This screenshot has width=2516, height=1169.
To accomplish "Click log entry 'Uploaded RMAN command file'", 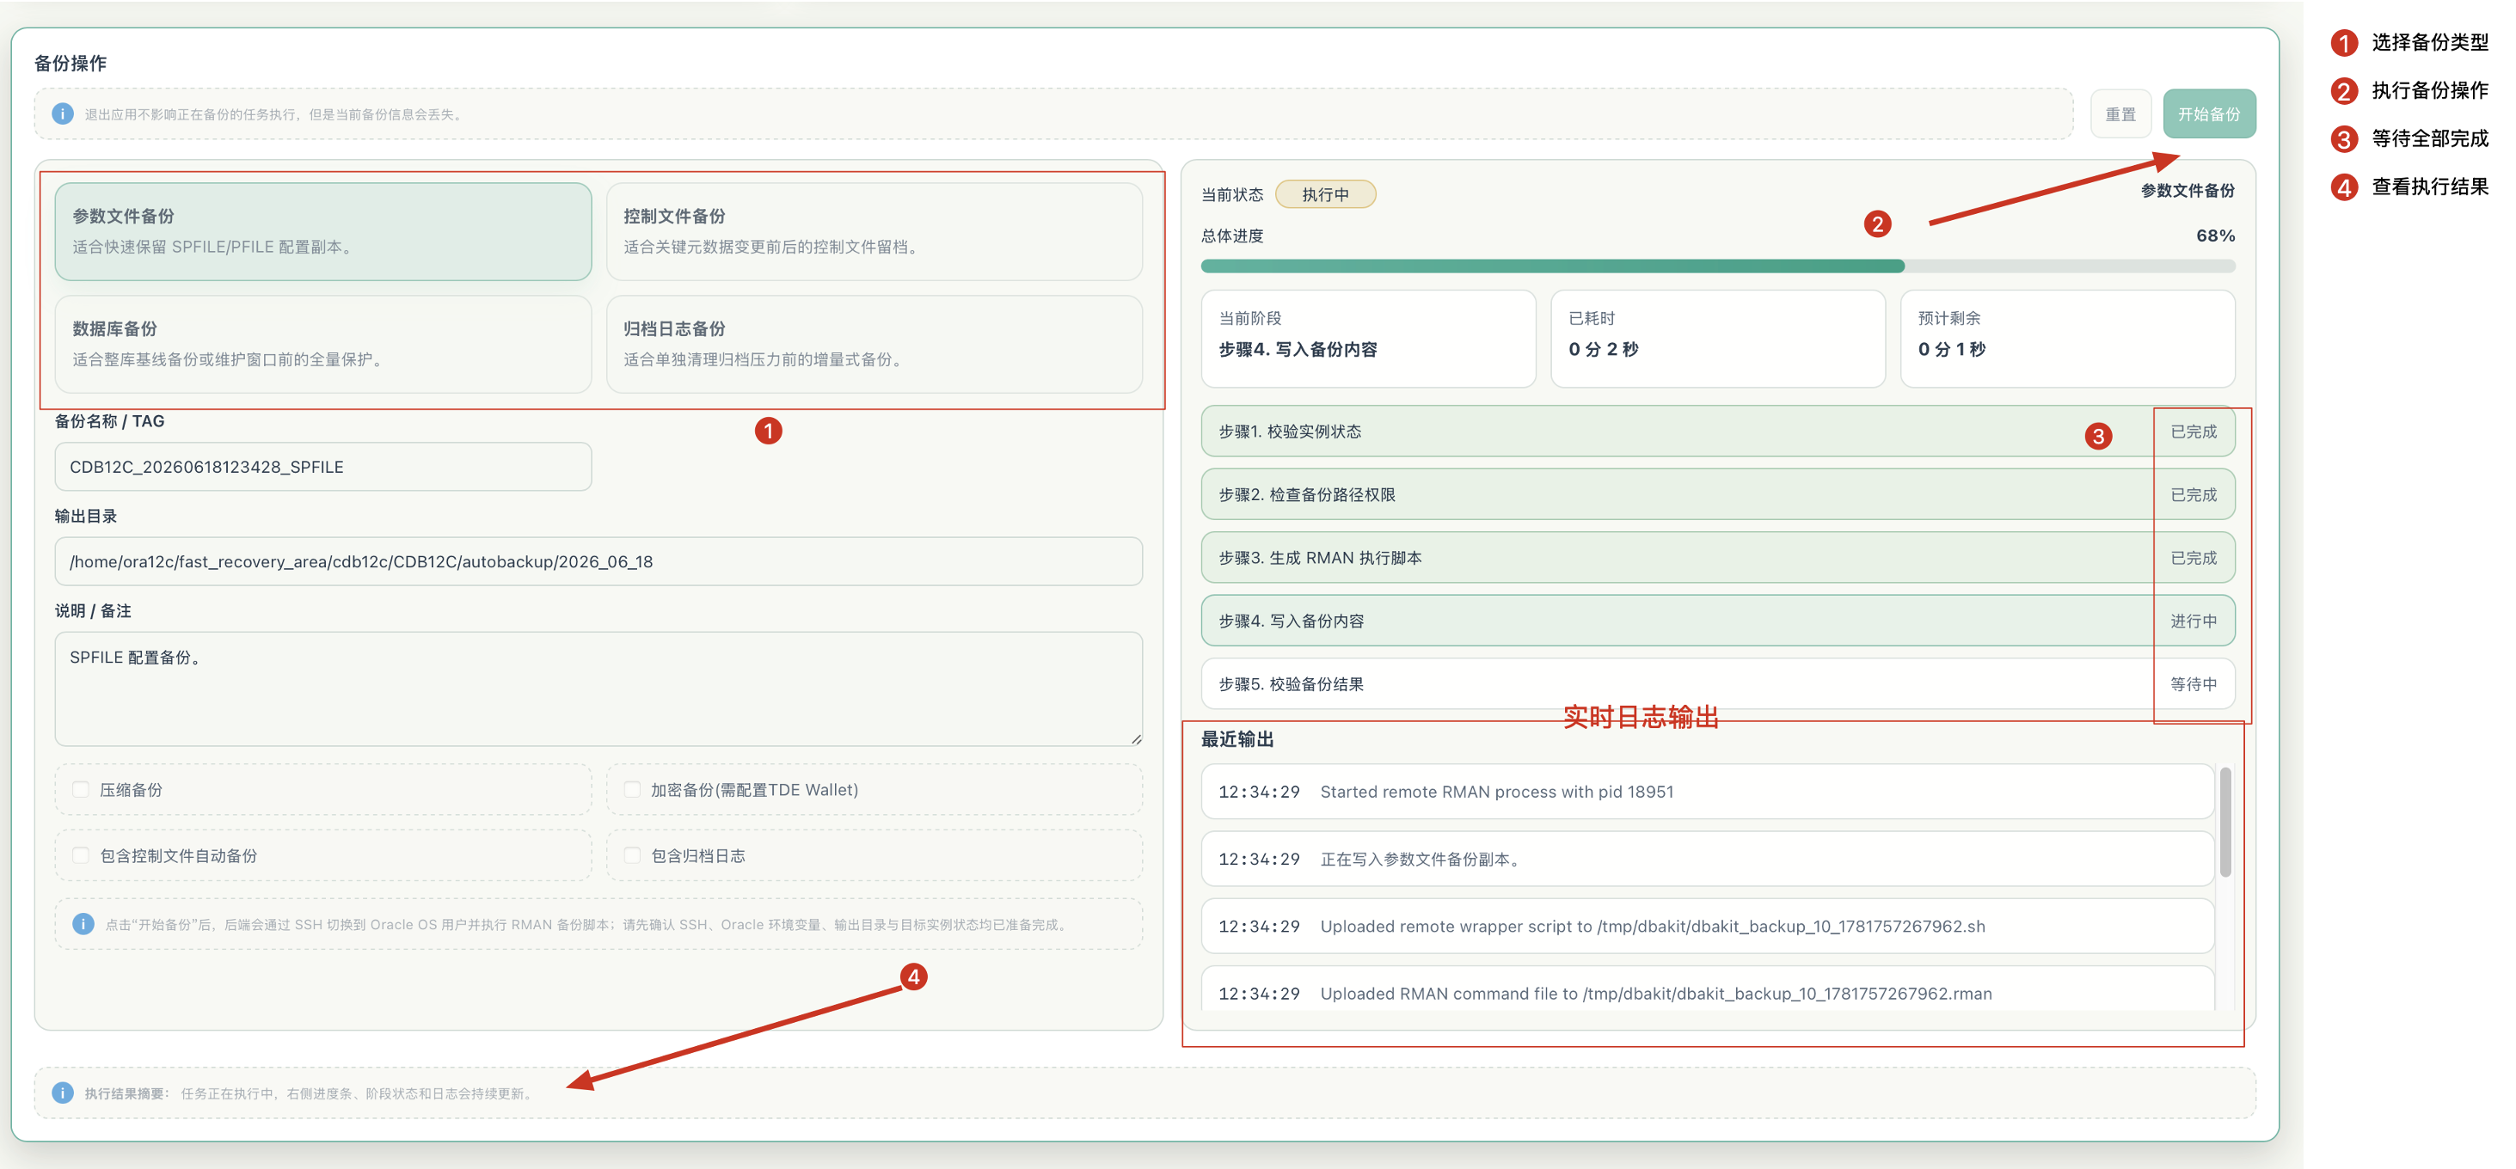I will [x=1708, y=990].
